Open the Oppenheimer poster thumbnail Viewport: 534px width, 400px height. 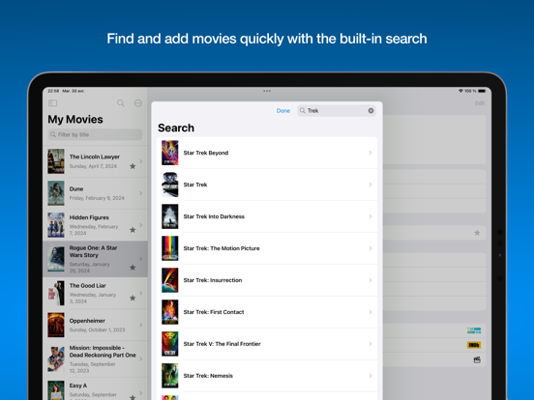coord(56,325)
